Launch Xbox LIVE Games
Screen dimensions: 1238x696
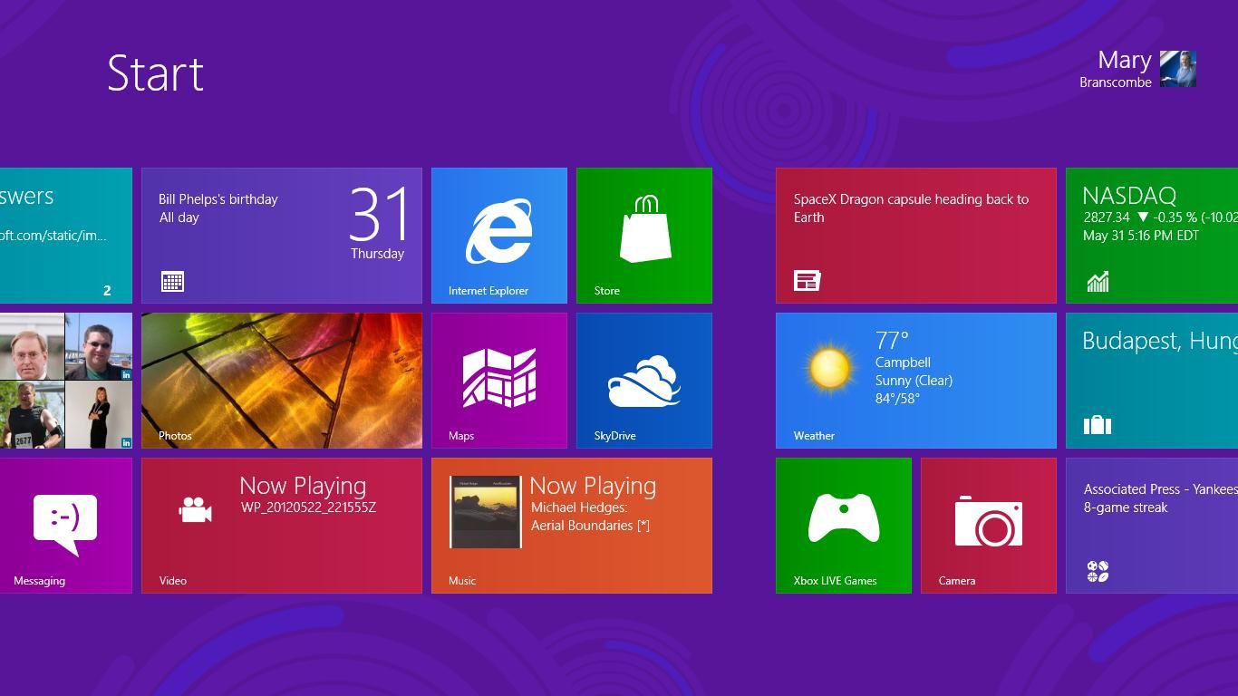(x=844, y=524)
